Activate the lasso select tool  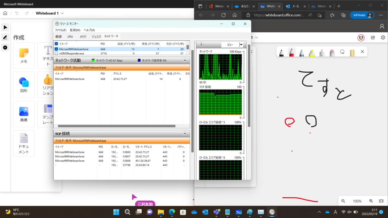[x=342, y=52]
